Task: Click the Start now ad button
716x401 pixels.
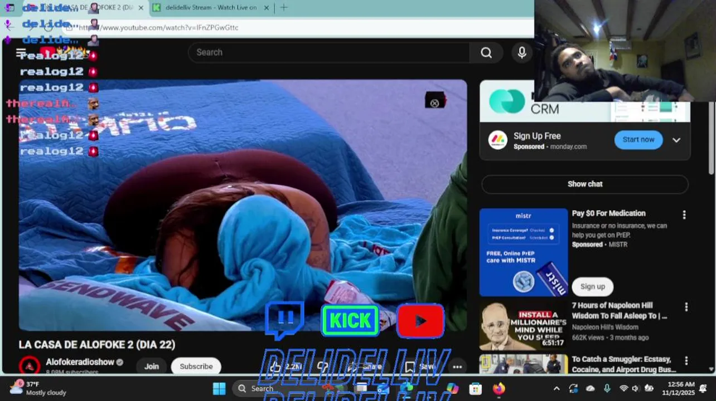Action: pos(638,140)
